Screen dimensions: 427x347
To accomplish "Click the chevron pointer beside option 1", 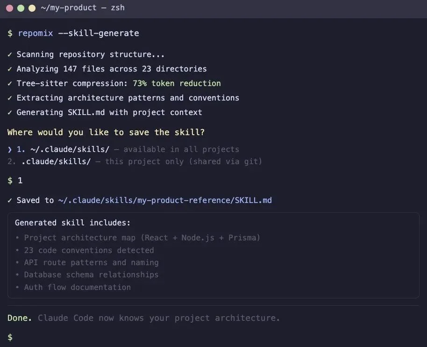I will (10, 149).
